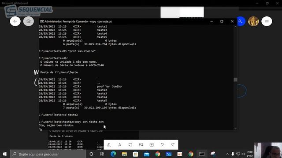The image size is (282, 158).
Task: Click the microphone tray icon
Action: click(233, 154)
